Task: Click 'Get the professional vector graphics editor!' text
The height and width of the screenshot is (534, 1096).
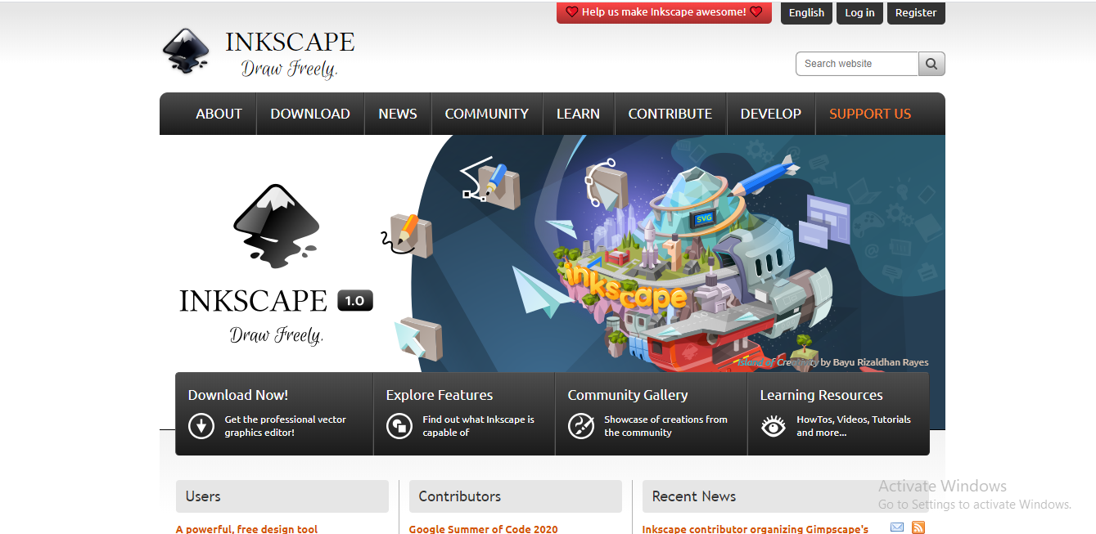Action: [286, 426]
